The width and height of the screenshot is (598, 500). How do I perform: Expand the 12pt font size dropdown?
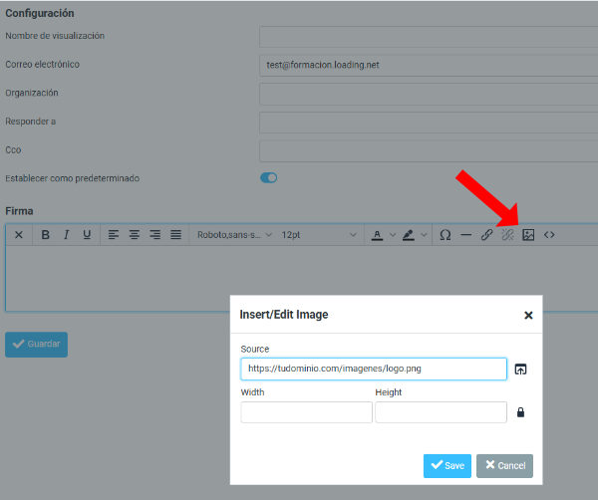pyautogui.click(x=319, y=235)
